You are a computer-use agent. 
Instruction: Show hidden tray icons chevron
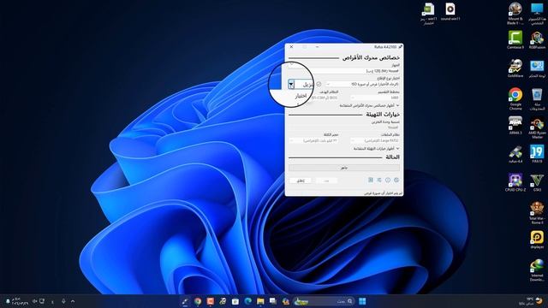click(73, 301)
